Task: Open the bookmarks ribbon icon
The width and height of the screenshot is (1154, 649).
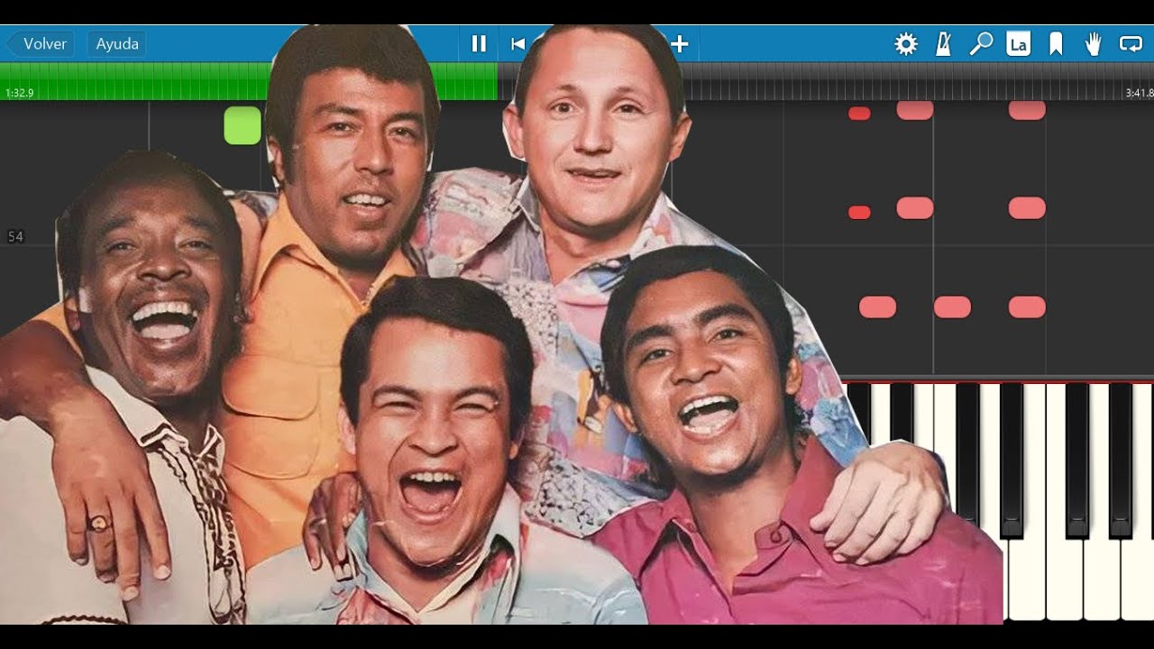Action: pos(1056,43)
